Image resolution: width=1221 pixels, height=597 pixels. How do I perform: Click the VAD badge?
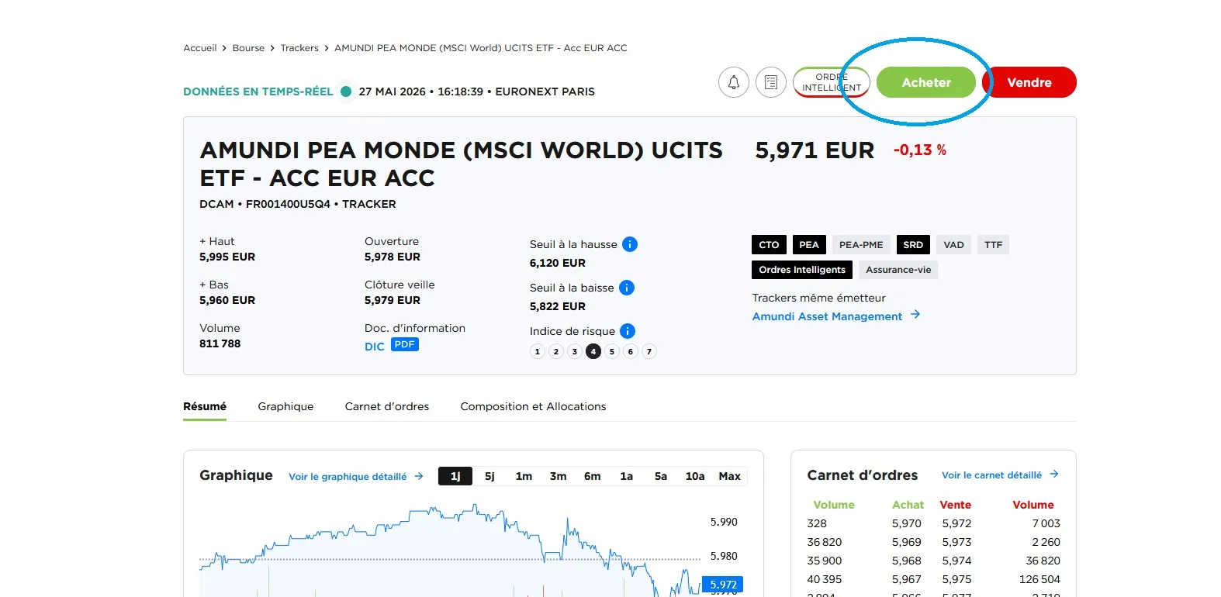pos(953,245)
